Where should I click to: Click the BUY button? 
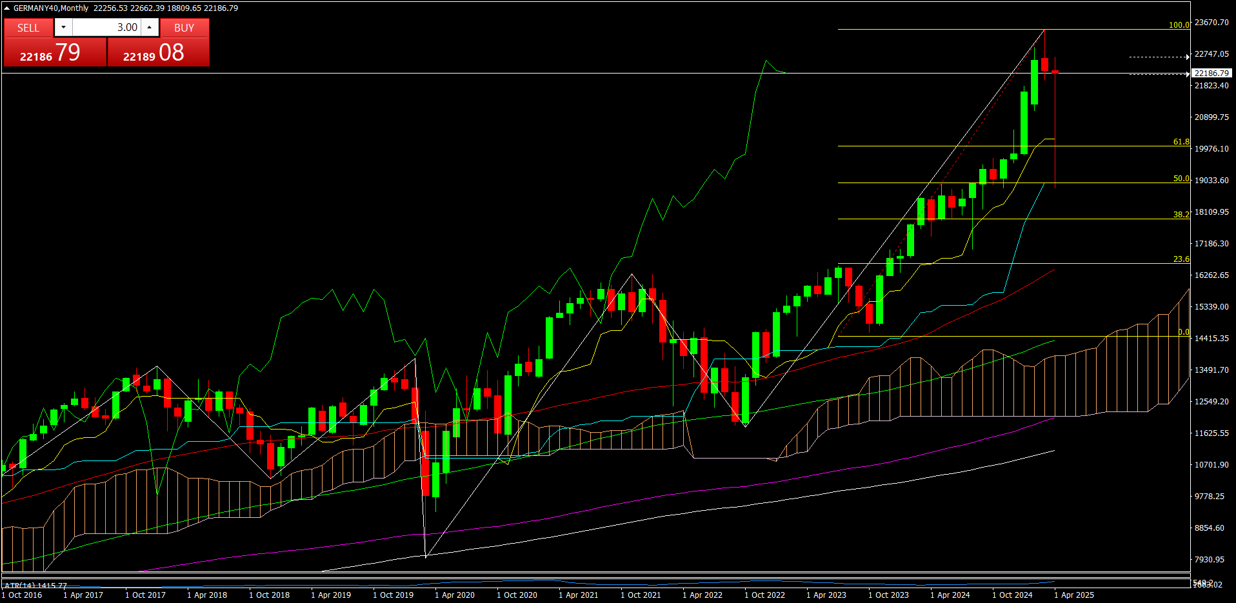click(184, 28)
